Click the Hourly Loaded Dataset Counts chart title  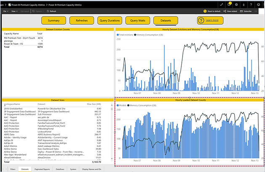point(191,100)
